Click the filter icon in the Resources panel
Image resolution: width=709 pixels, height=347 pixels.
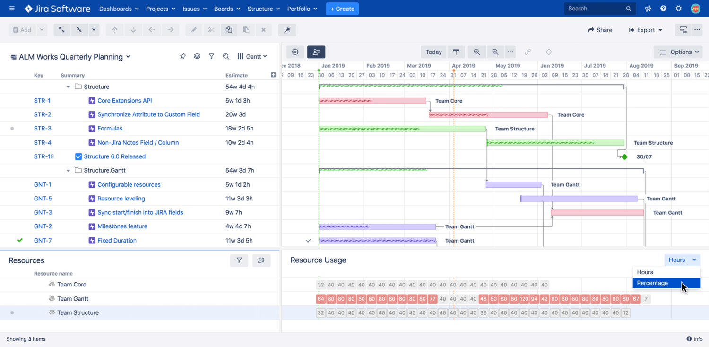(x=239, y=260)
